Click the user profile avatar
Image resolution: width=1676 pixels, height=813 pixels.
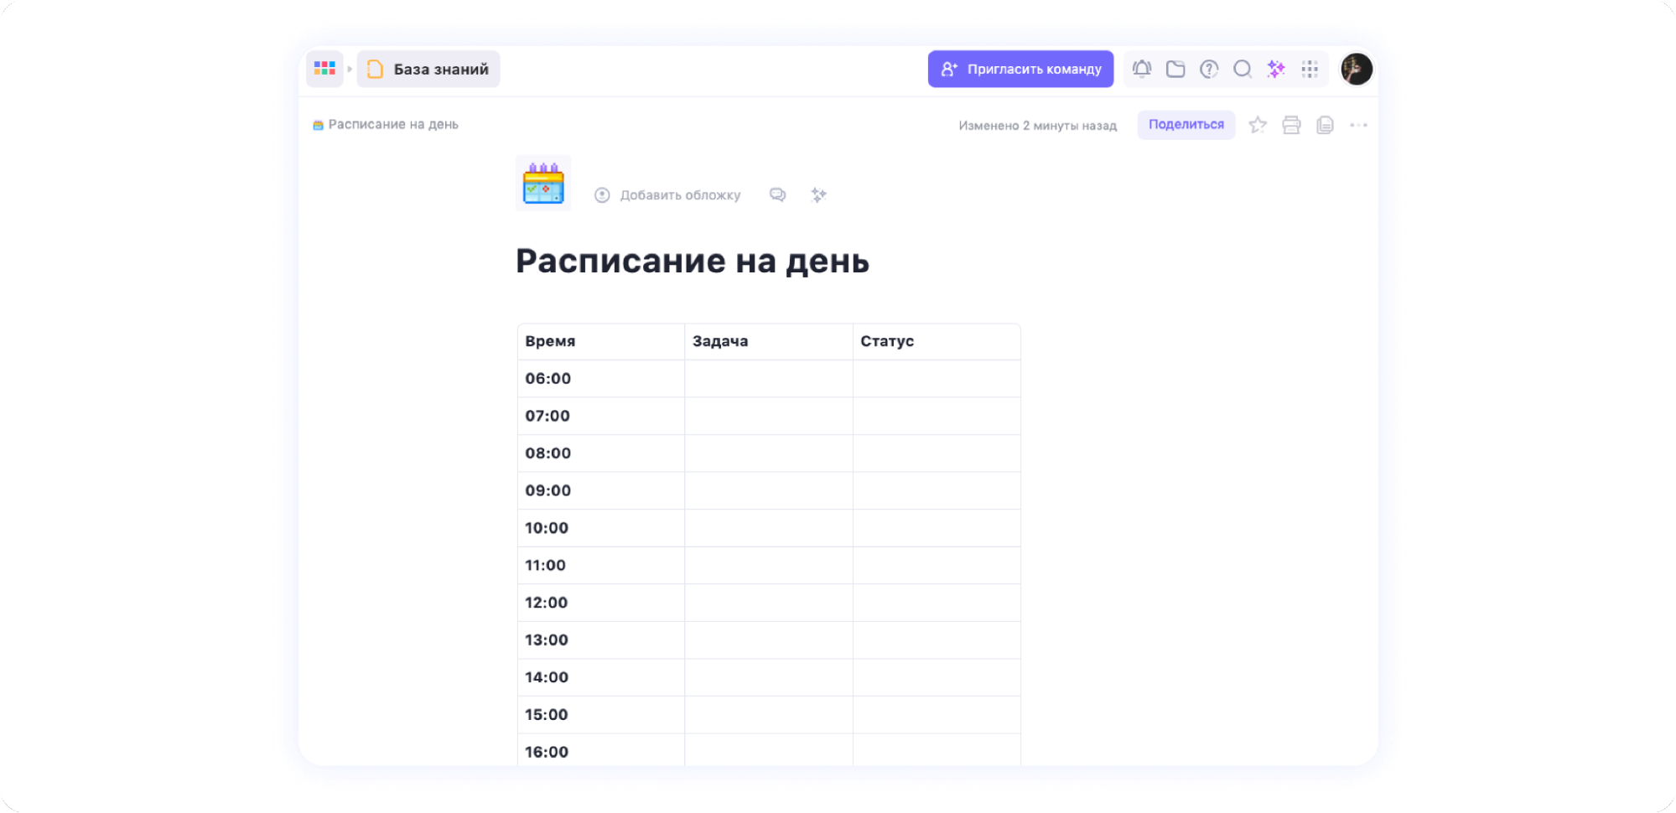click(x=1357, y=69)
